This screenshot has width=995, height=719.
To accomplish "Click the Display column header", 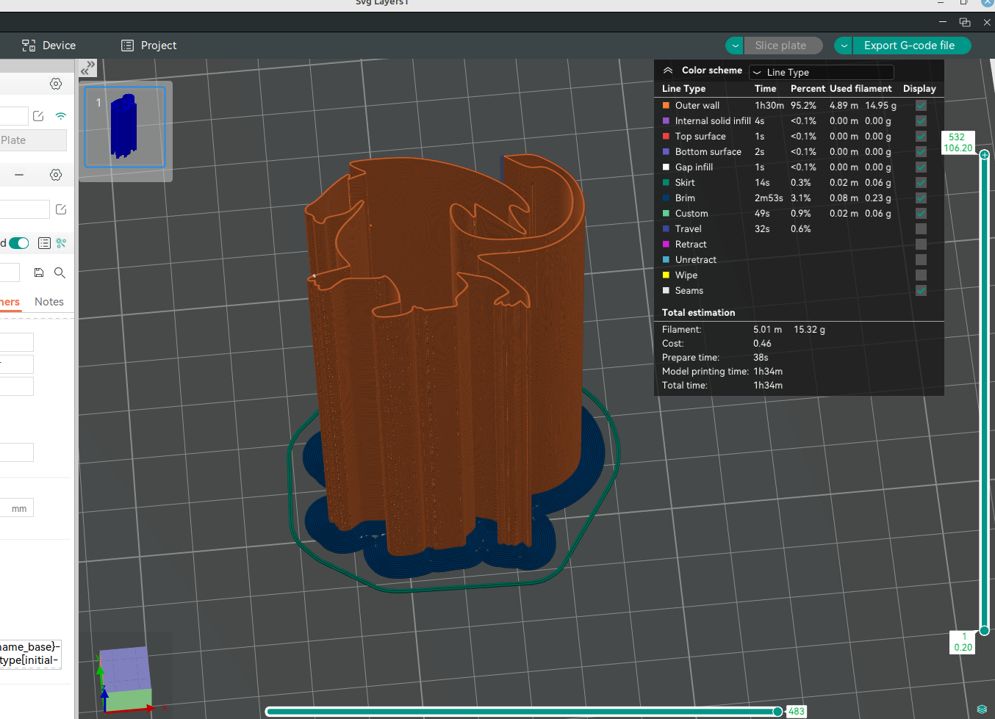I will pyautogui.click(x=919, y=89).
